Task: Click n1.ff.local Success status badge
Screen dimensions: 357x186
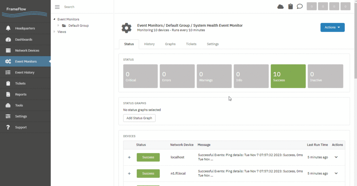Action: click(x=148, y=173)
